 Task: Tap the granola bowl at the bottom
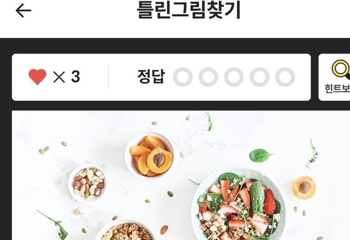point(125,230)
